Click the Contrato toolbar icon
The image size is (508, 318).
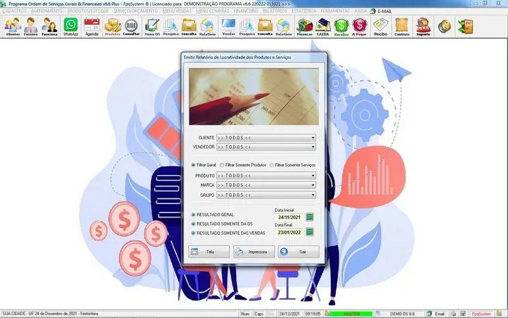401,26
